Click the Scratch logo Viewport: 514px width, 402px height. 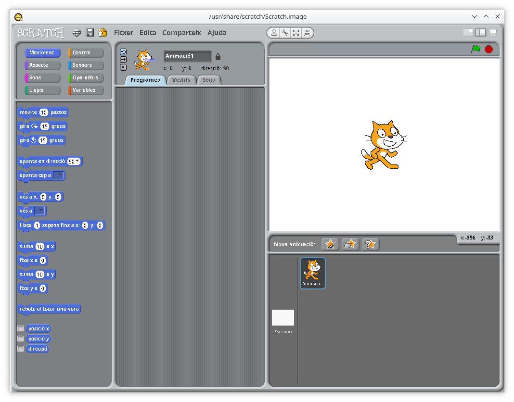point(40,33)
